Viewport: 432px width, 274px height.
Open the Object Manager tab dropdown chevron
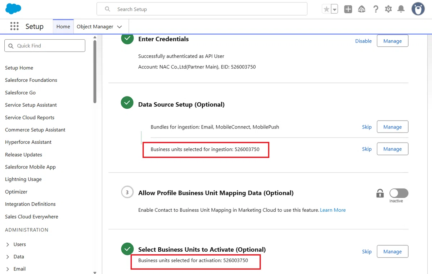click(120, 27)
